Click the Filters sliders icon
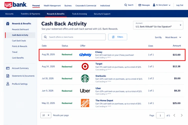The image size is (188, 125). click(x=113, y=37)
